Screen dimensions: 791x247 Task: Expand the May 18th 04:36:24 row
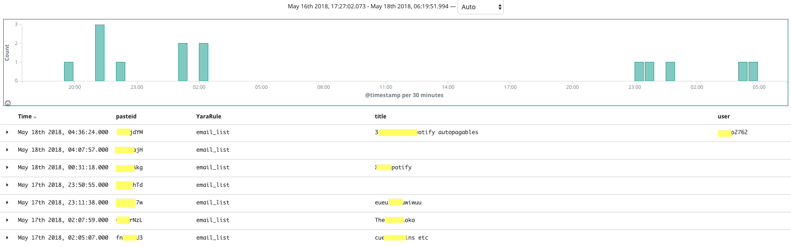pos(7,132)
